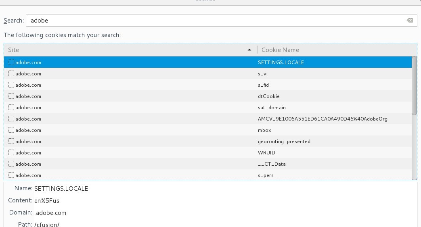
Task: Click the Domain value .adobe.com
Action: tap(50, 213)
